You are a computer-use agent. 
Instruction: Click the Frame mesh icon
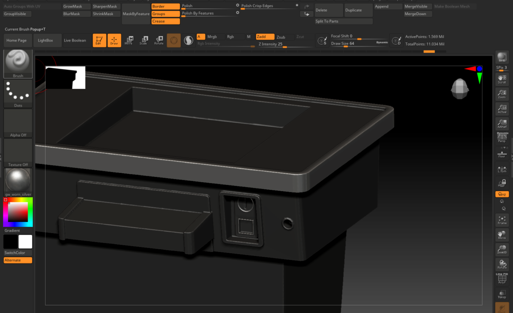pos(502,220)
